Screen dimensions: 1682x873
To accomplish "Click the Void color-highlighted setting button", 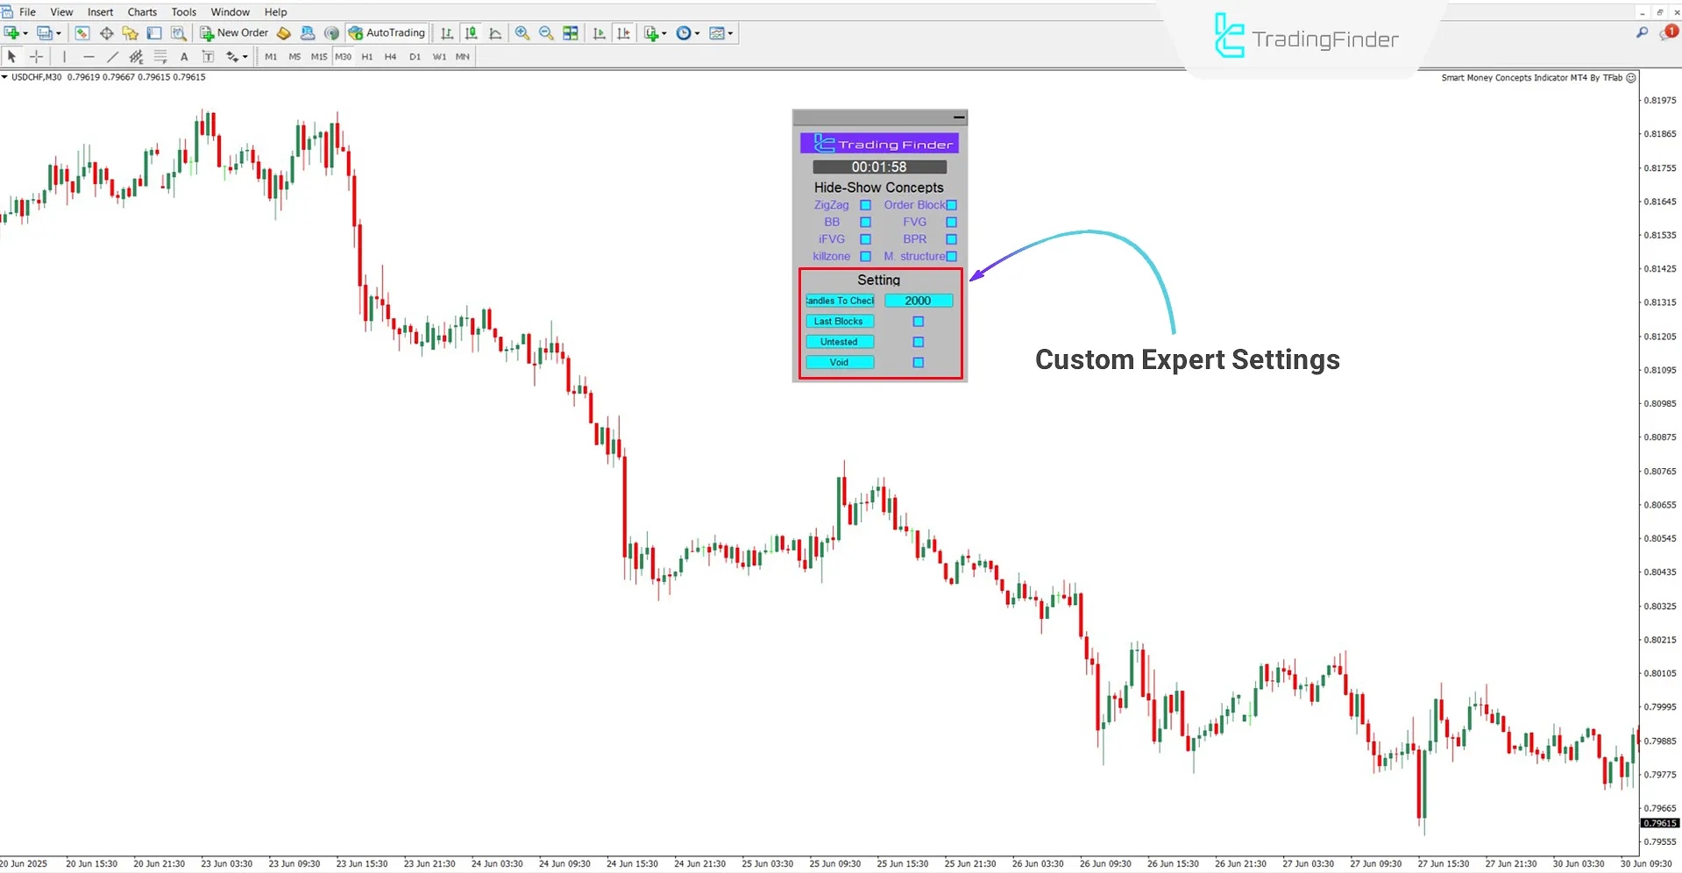I will pyautogui.click(x=839, y=361).
